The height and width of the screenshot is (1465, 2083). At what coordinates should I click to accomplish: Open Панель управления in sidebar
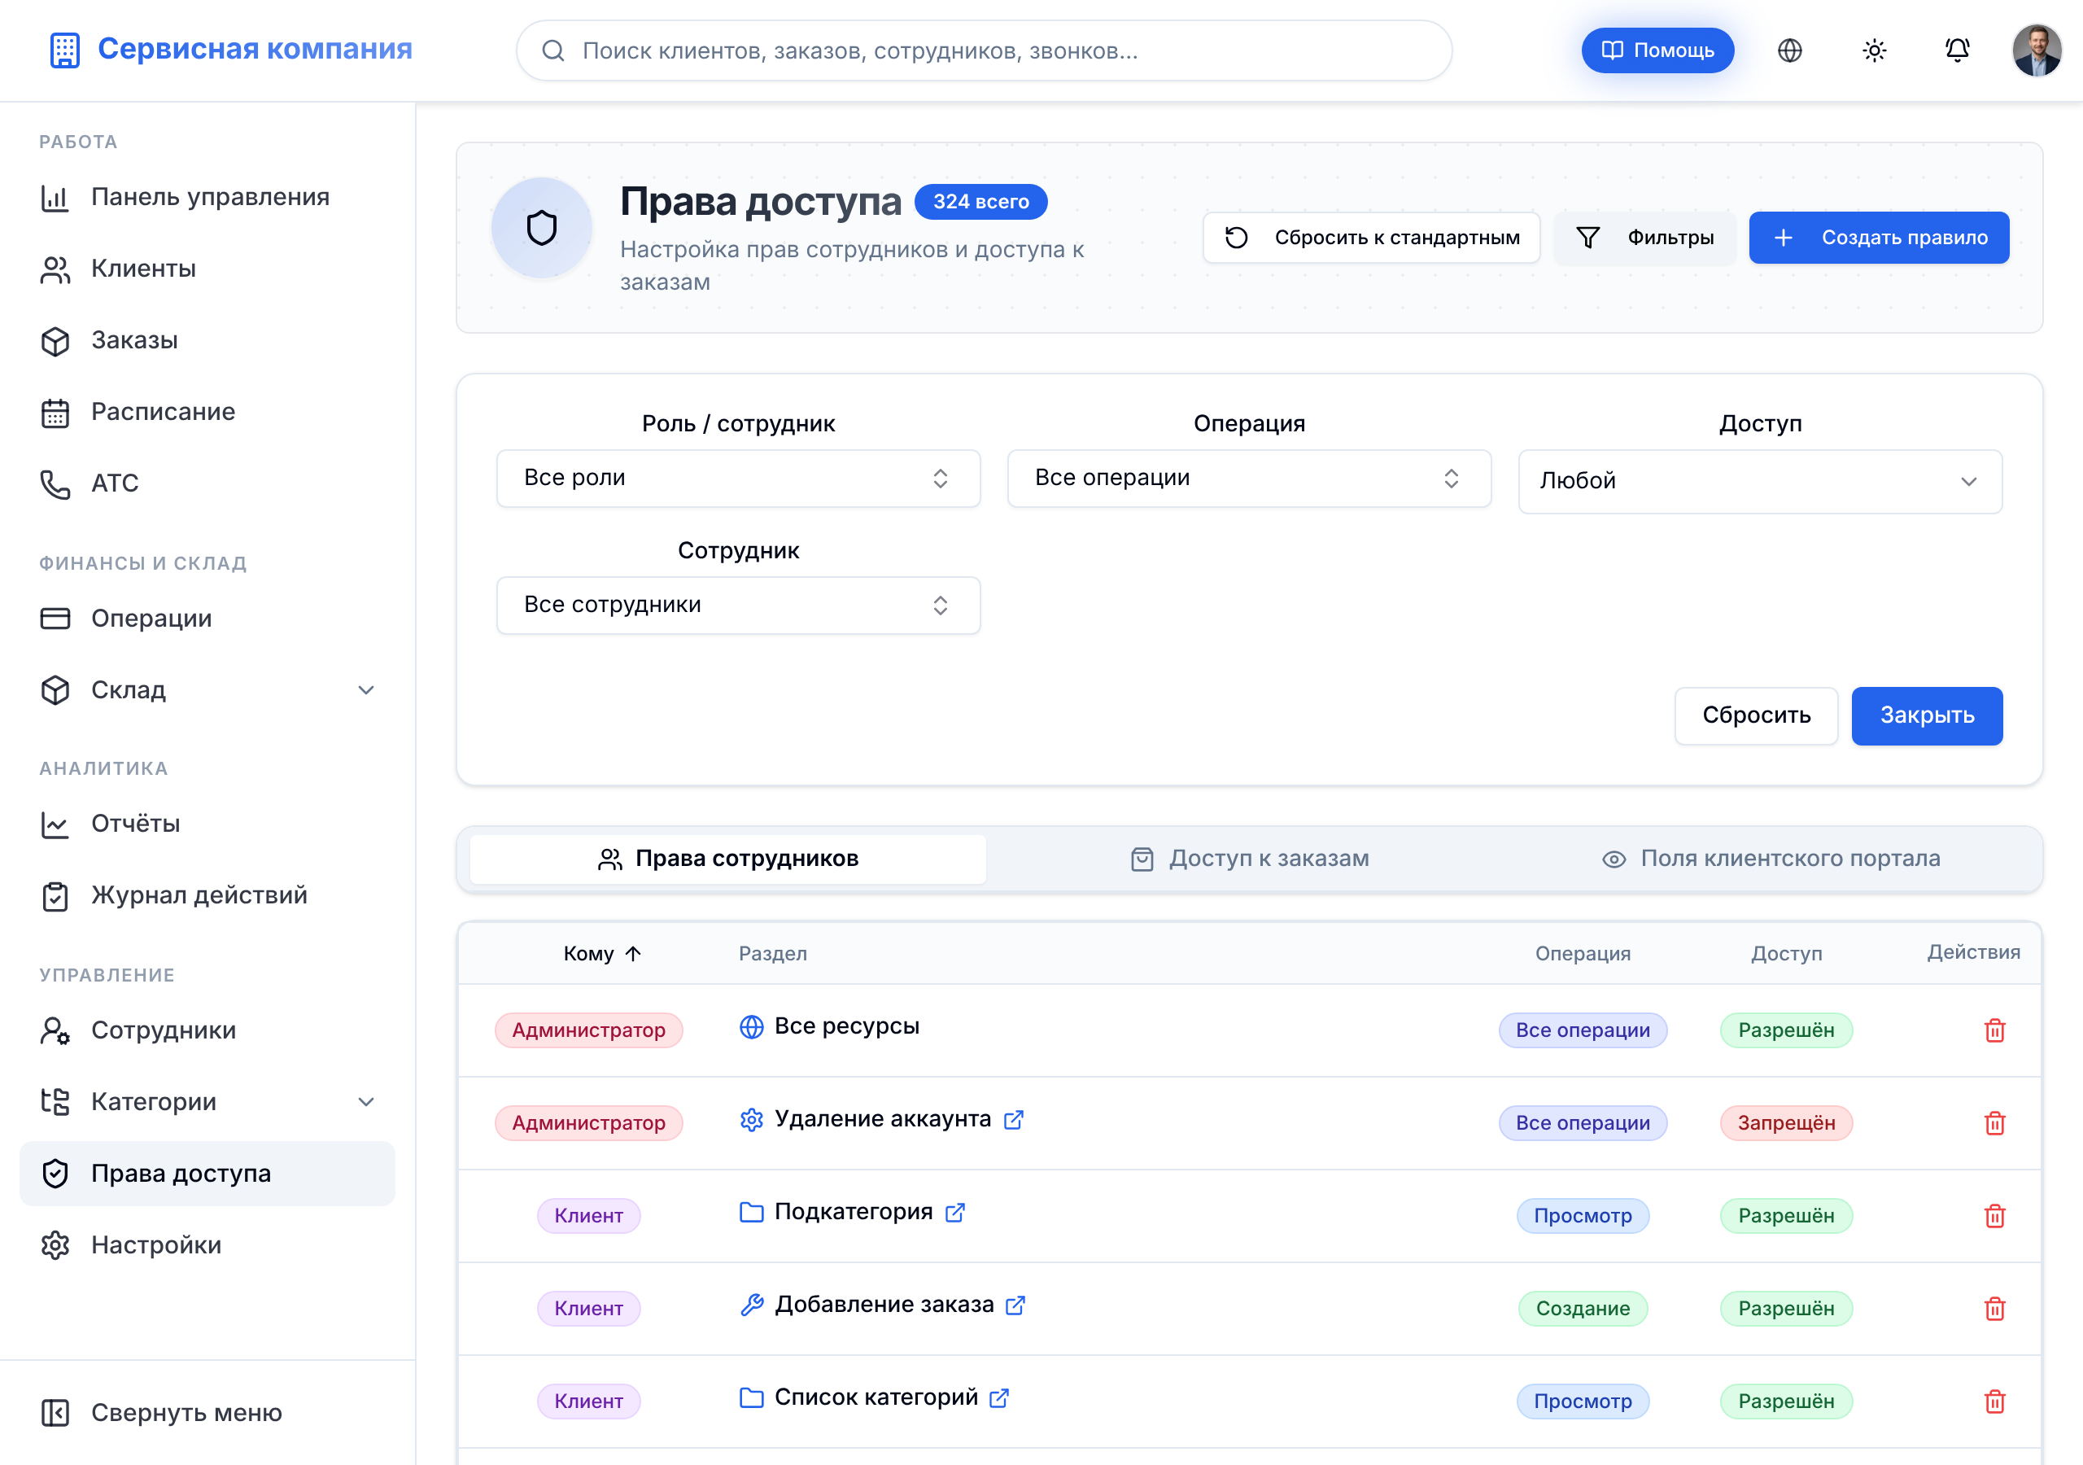click(207, 197)
